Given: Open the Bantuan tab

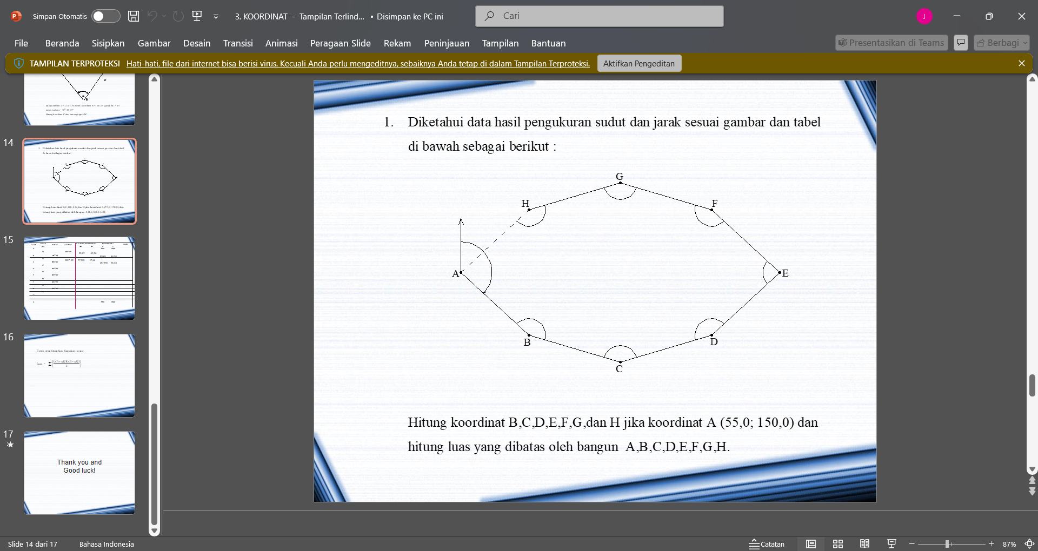Looking at the screenshot, I should pos(548,43).
